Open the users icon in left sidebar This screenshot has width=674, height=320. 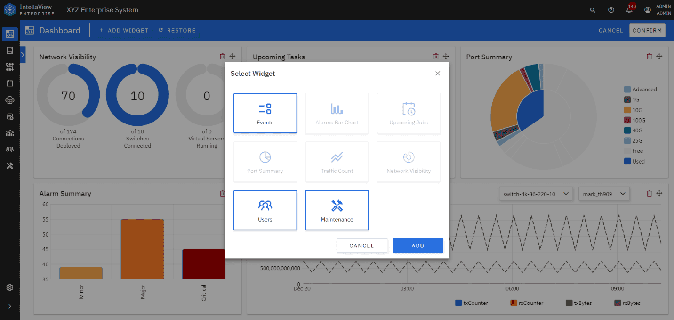[x=10, y=149]
